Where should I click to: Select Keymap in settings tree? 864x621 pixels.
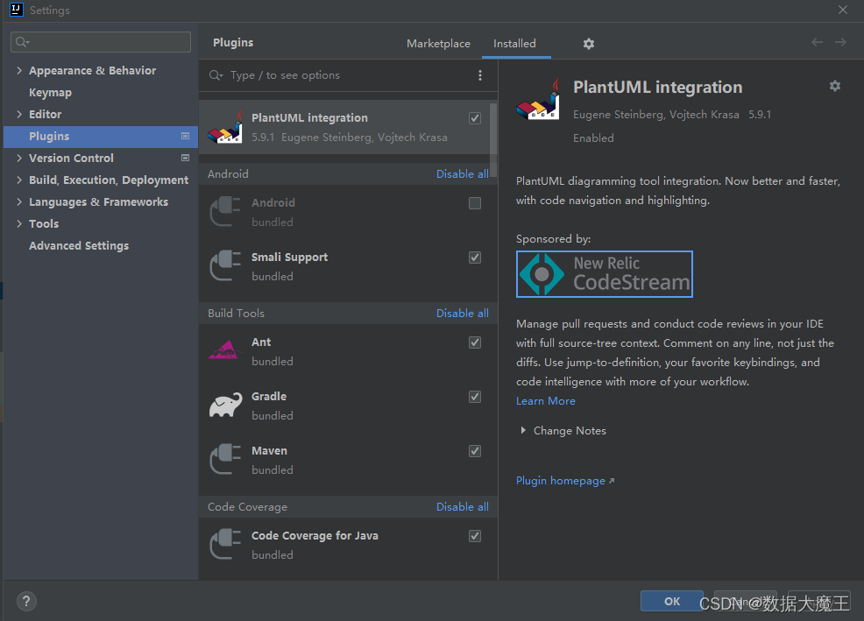pos(50,93)
